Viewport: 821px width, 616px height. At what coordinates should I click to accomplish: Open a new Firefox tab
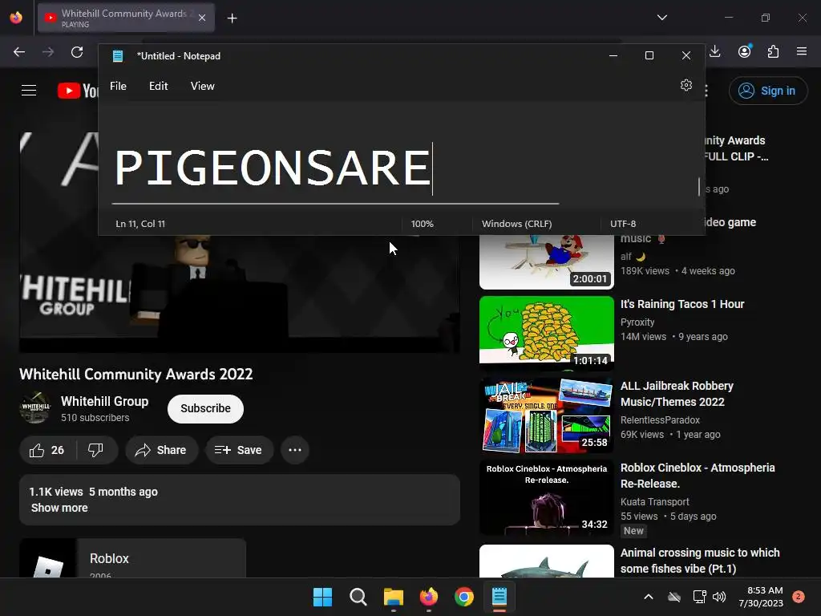click(x=232, y=18)
